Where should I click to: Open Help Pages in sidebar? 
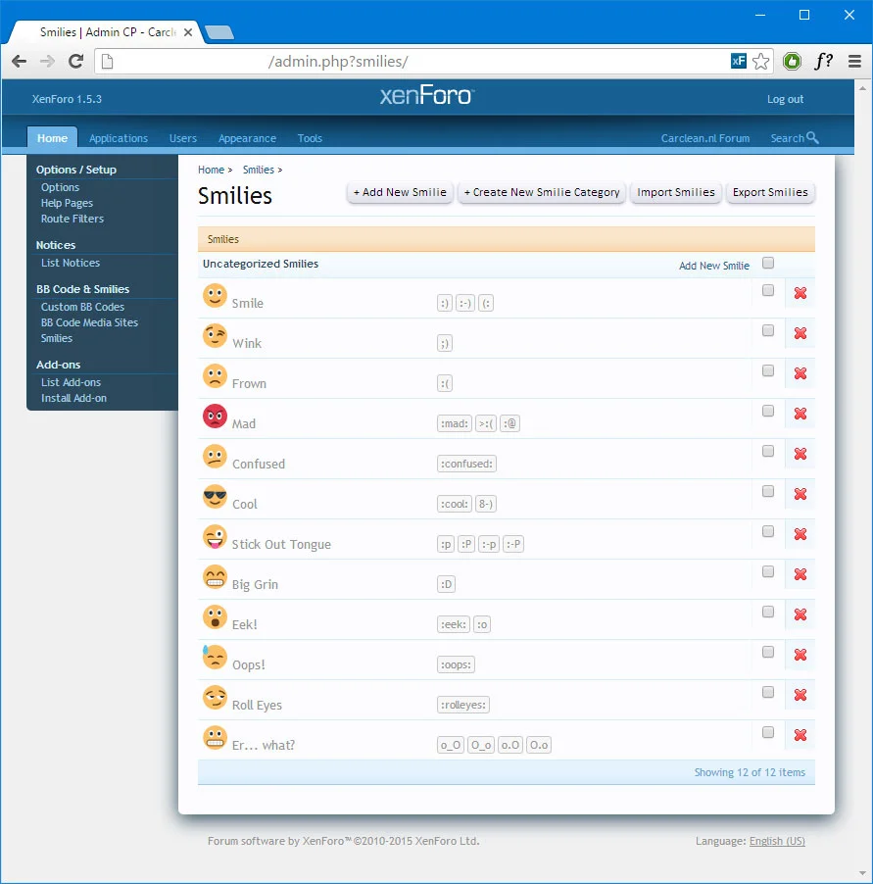tap(67, 203)
